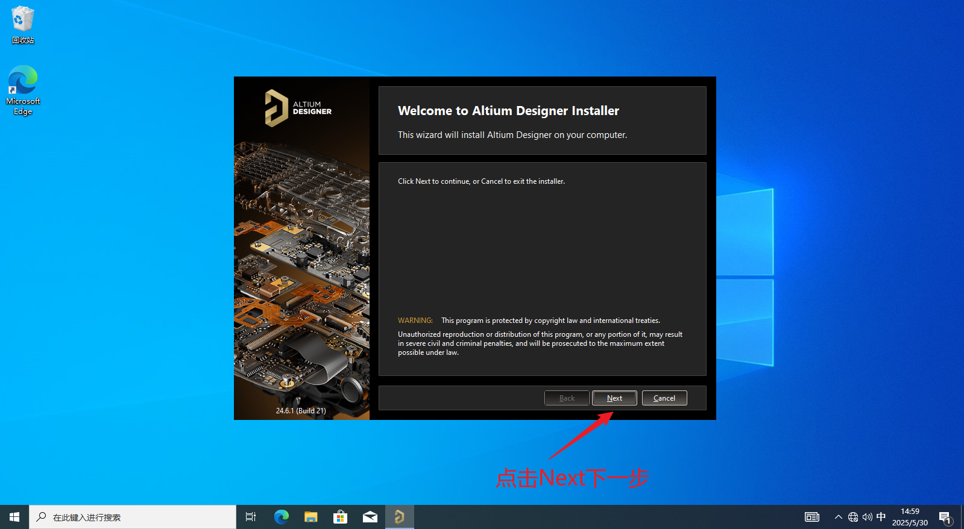The height and width of the screenshot is (529, 964).
Task: Open the Mail app in the taskbar
Action: click(370, 517)
